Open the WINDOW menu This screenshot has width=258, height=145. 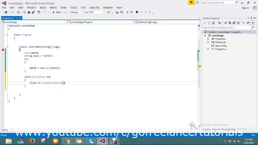(x=108, y=8)
